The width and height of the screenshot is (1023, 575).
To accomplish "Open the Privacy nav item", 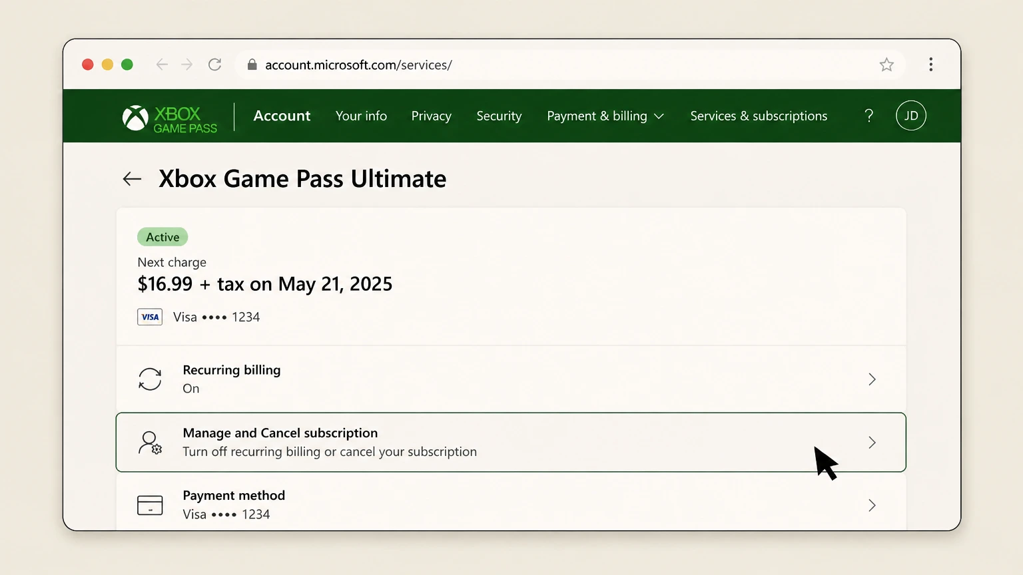I will (x=431, y=116).
